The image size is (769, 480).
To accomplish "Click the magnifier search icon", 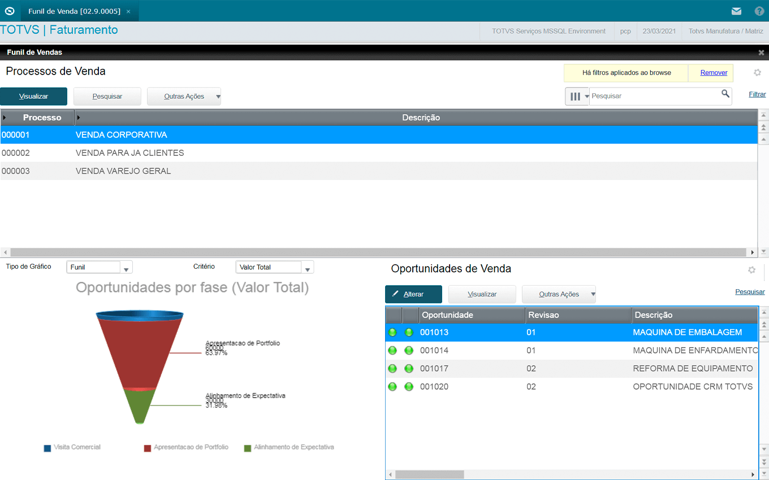I will [725, 94].
